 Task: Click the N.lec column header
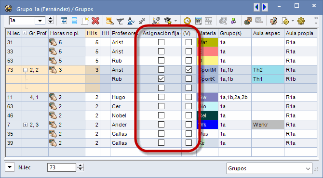[x=13, y=33]
